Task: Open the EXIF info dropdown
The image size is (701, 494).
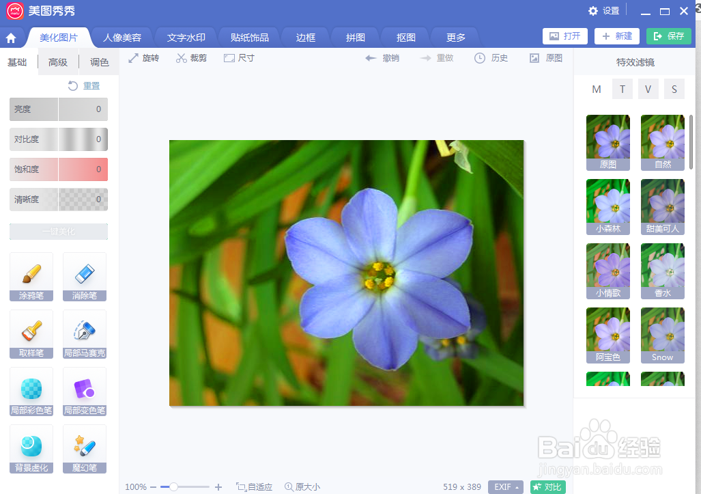Action: (506, 487)
